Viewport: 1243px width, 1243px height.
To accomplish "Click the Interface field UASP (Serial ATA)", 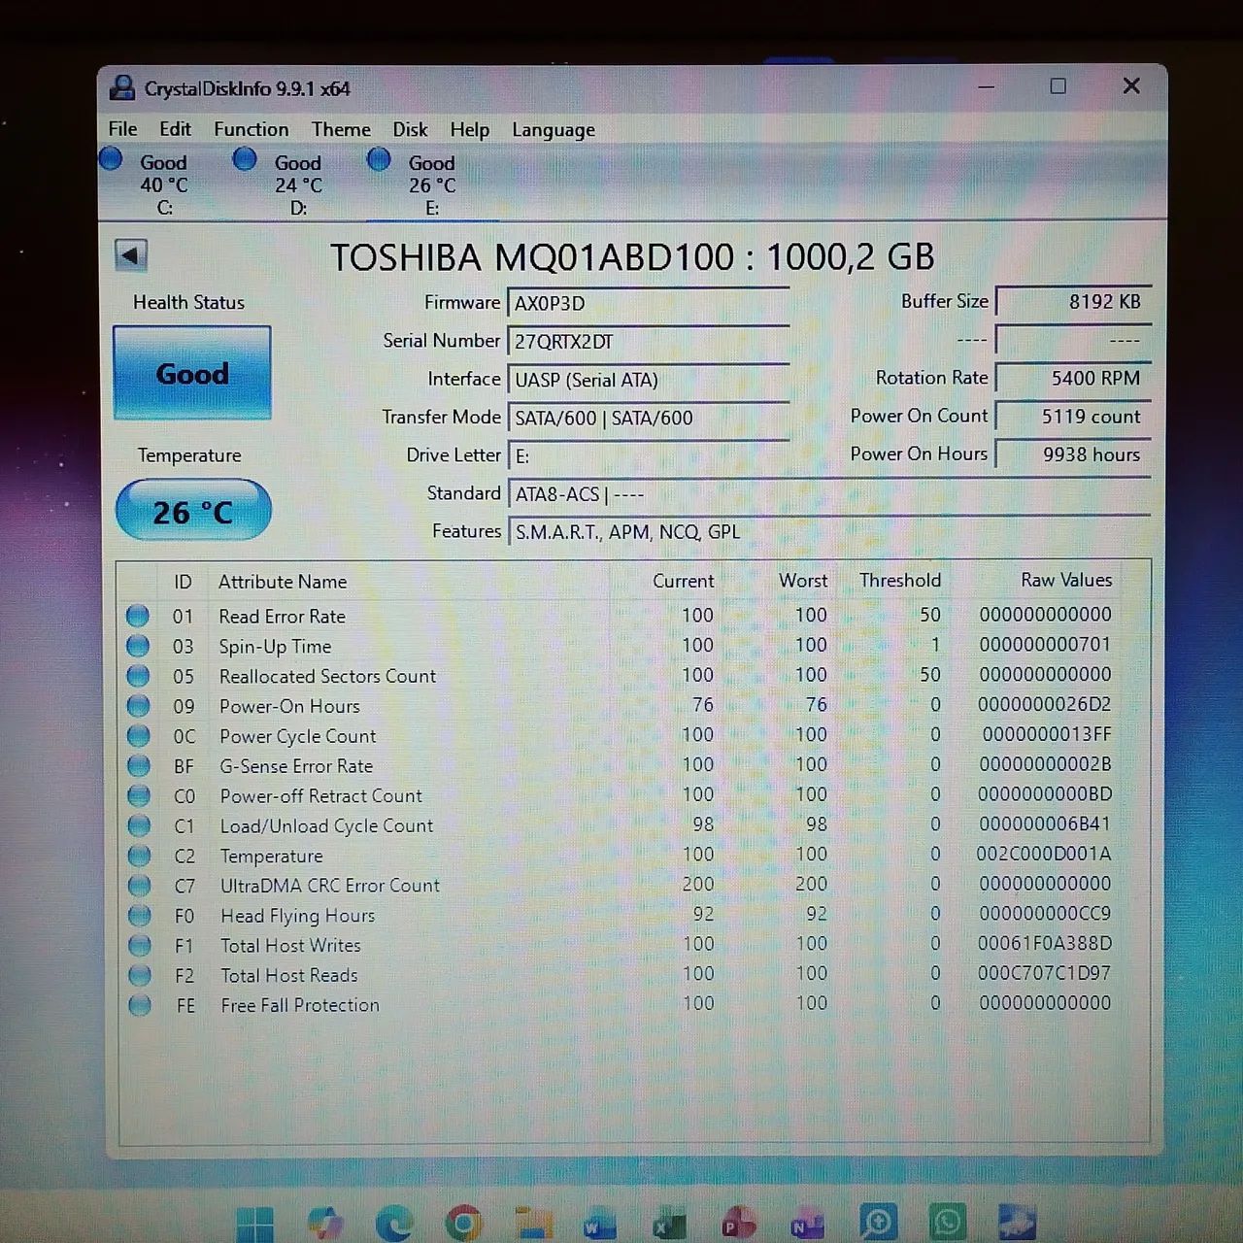I will (648, 380).
